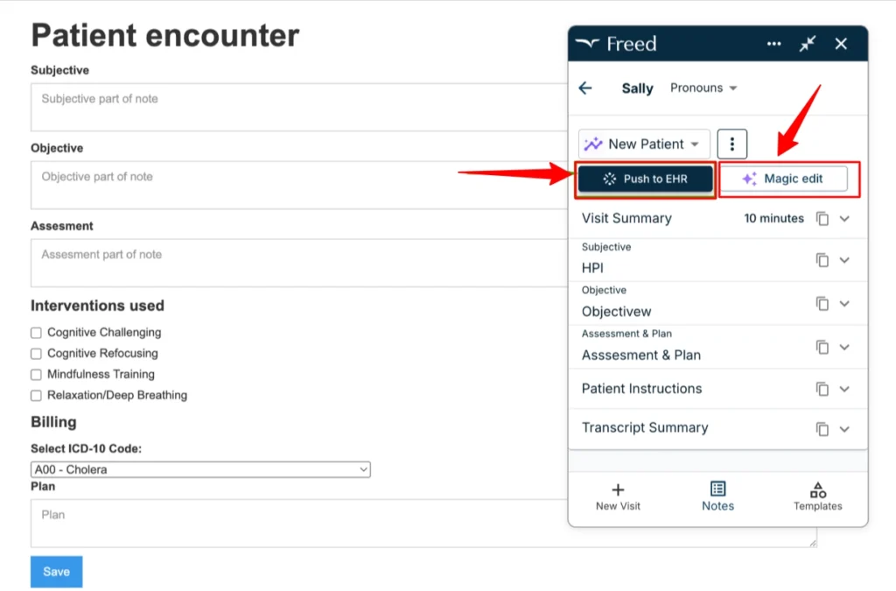Copy the Patient Instructions section
Image resolution: width=896 pixels, height=591 pixels.
(x=822, y=390)
